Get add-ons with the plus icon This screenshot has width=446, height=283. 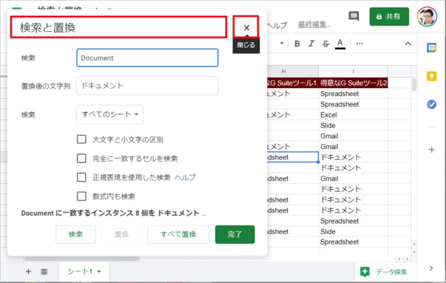pyautogui.click(x=431, y=149)
